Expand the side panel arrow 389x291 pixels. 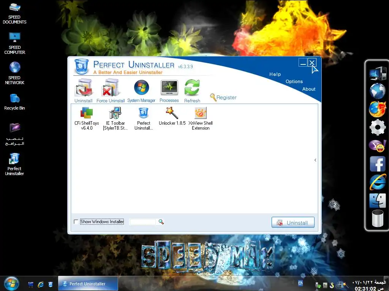(315, 160)
